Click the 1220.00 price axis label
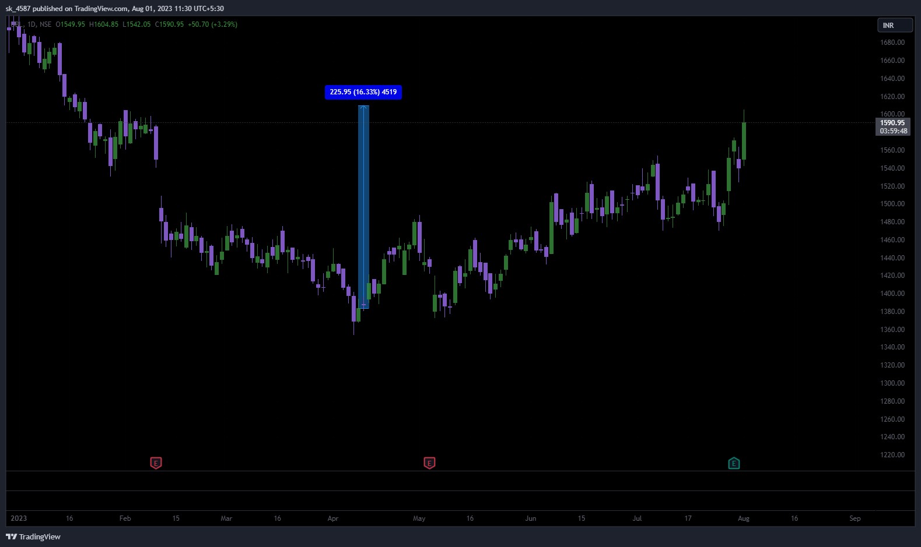 (892, 455)
